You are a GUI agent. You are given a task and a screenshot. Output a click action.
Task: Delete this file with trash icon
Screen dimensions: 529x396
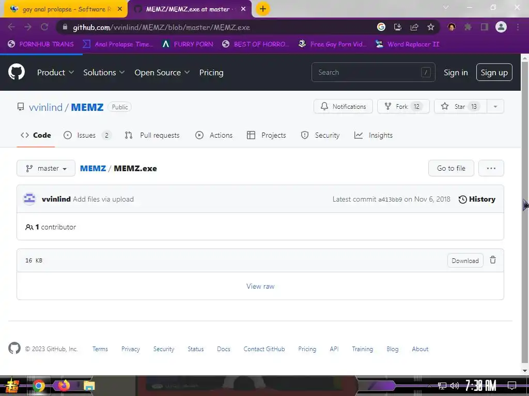[493, 260]
